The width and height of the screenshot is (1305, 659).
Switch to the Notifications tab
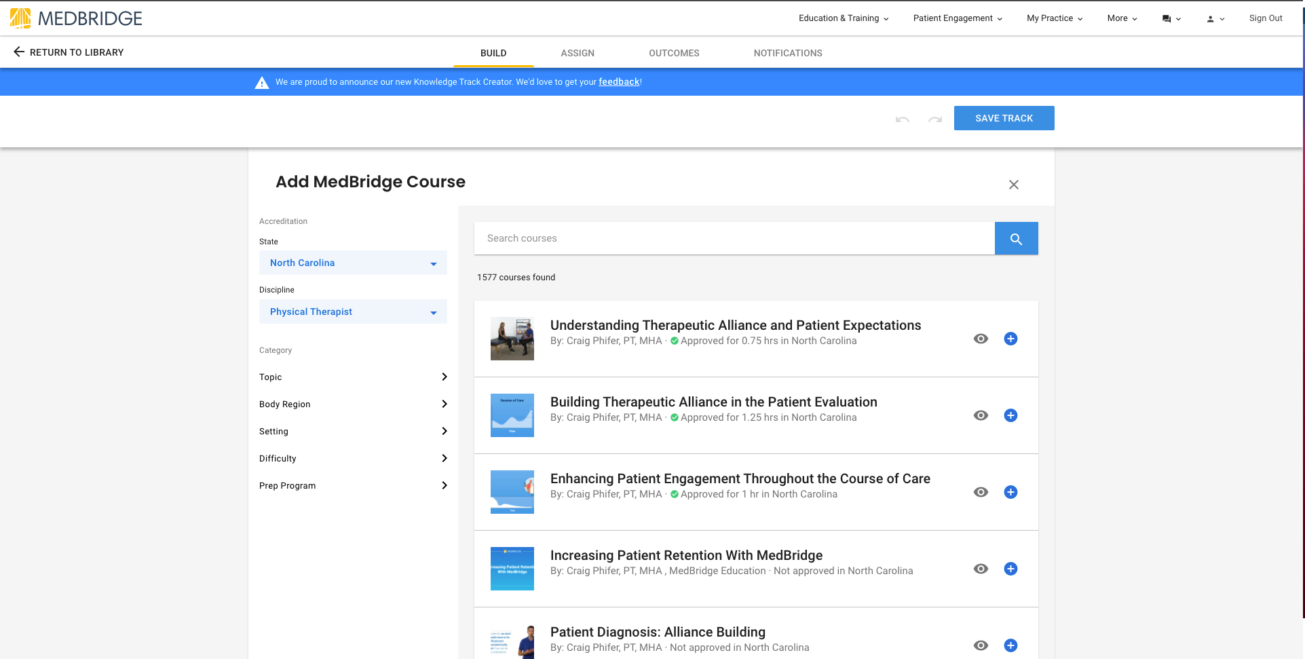[788, 53]
